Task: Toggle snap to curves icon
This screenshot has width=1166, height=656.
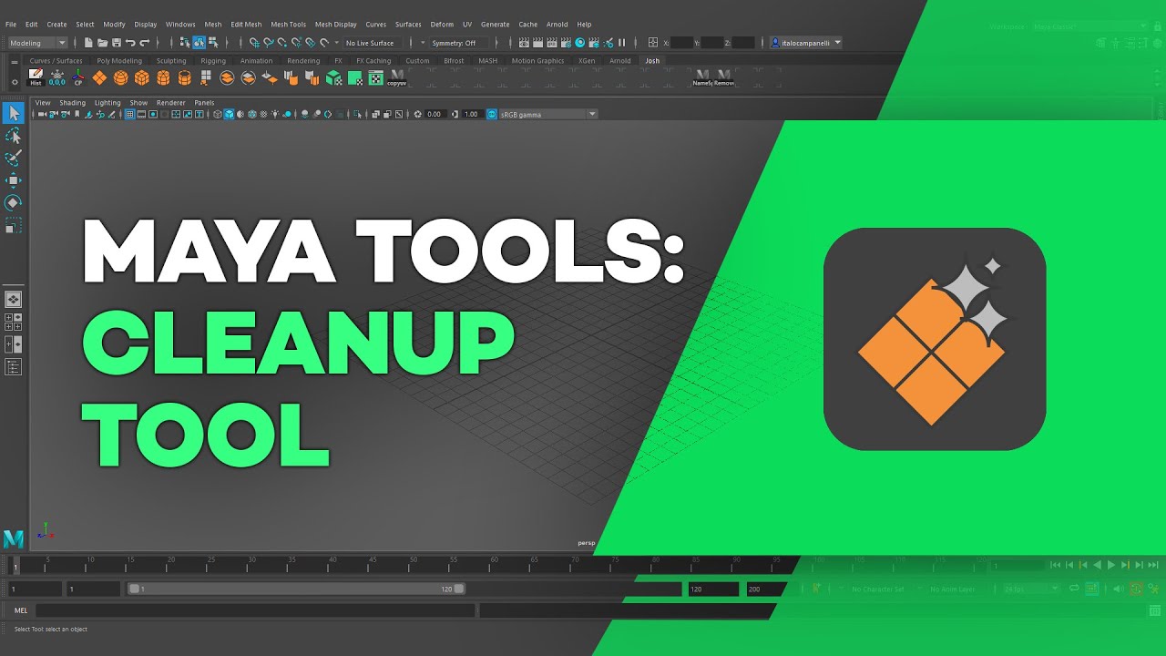Action: click(268, 43)
